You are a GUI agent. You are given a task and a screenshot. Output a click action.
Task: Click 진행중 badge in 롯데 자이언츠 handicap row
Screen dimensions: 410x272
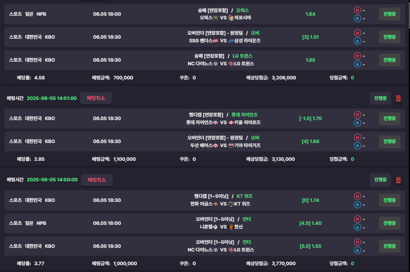389,118
